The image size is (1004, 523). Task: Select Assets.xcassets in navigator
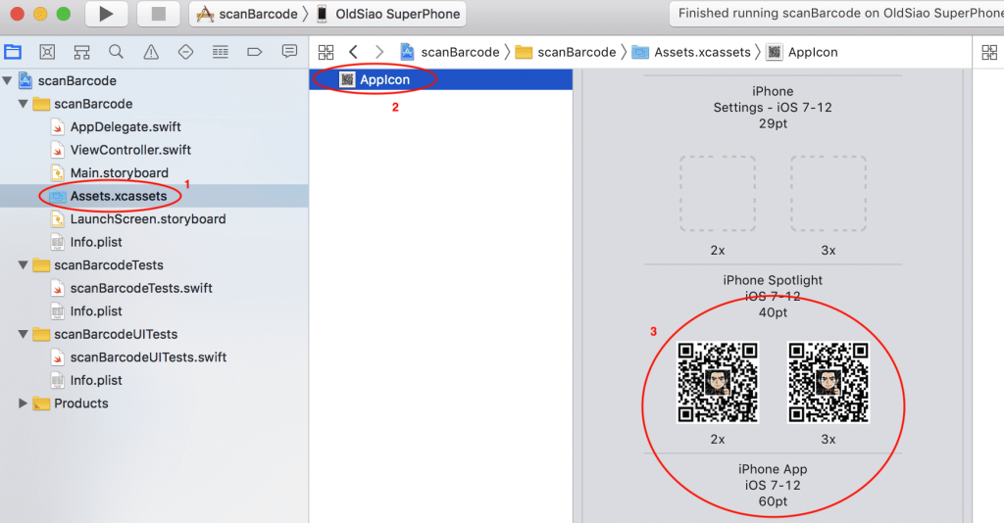pos(154,196)
